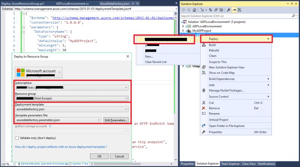This screenshot has width=300, height=167.
Task: Click the wrench Properties icon in toolbar
Action: tap(228, 10)
